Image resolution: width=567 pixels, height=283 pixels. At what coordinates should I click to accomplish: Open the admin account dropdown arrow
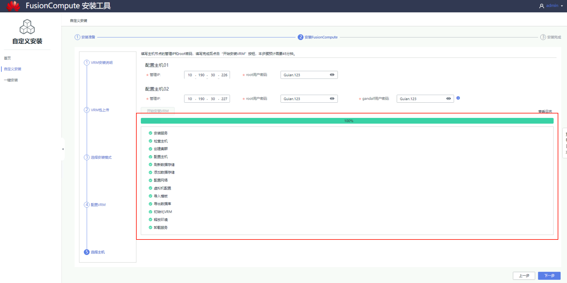point(562,6)
